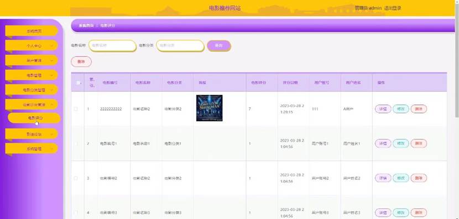Expand chevron on 系统管理 menu
This screenshot has height=219, width=459.
point(52,149)
